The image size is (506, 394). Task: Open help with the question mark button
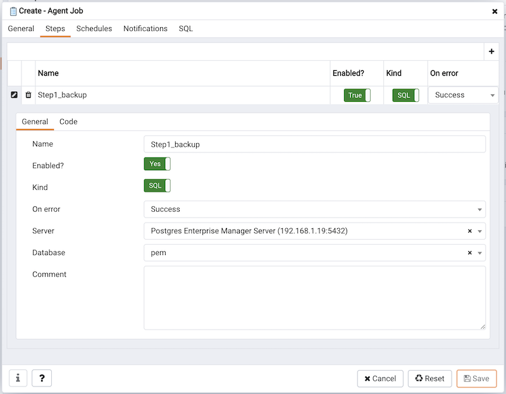42,378
